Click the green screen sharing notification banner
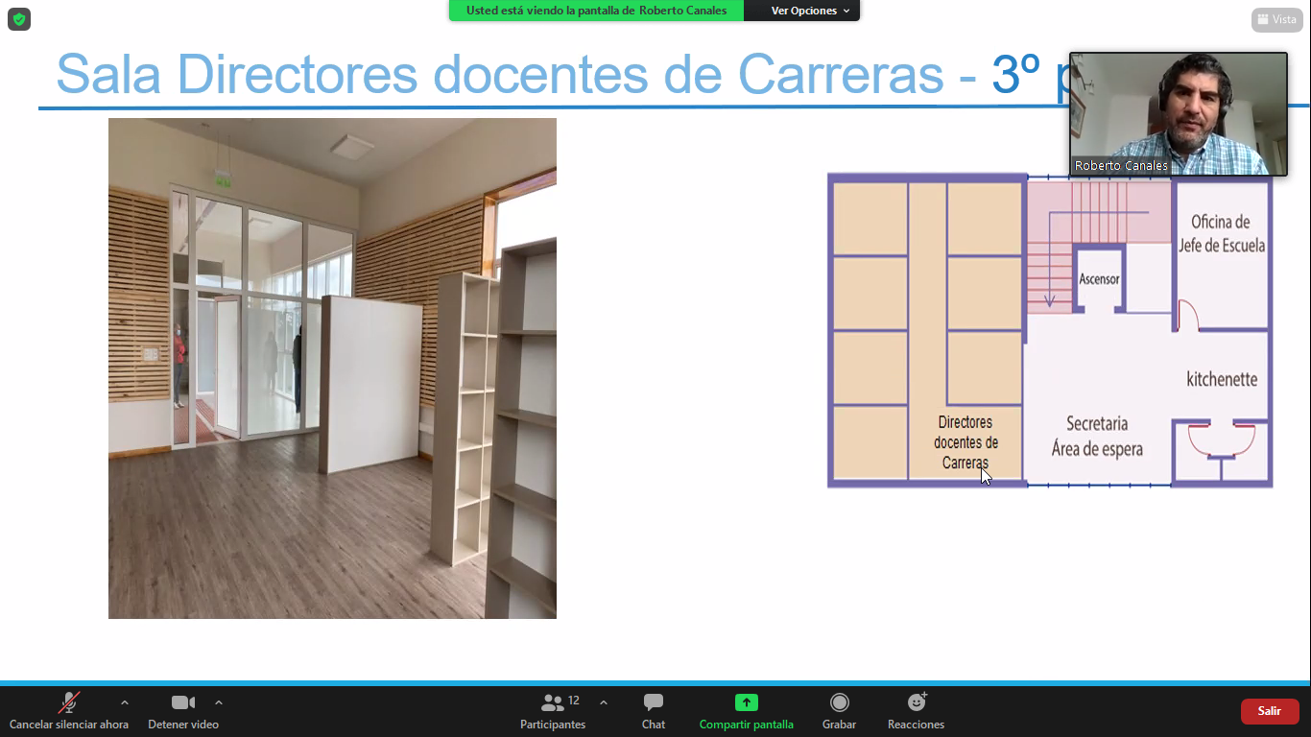The width and height of the screenshot is (1311, 737). [596, 11]
